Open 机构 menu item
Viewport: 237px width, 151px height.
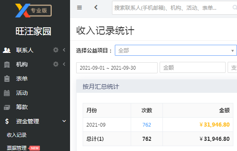pyautogui.click(x=22, y=64)
